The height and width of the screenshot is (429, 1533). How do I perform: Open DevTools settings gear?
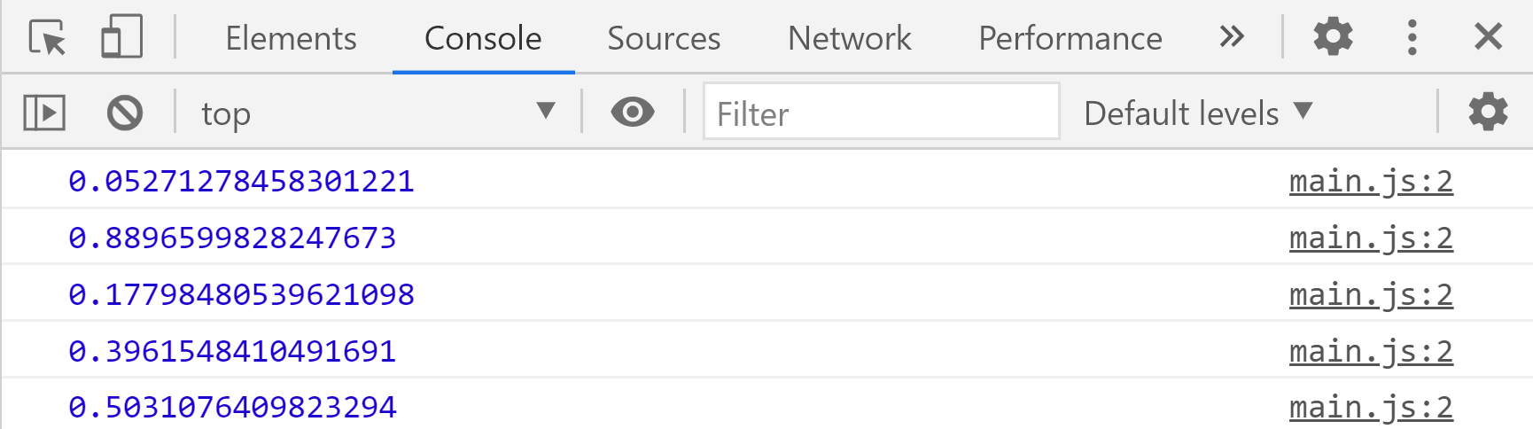1332,37
